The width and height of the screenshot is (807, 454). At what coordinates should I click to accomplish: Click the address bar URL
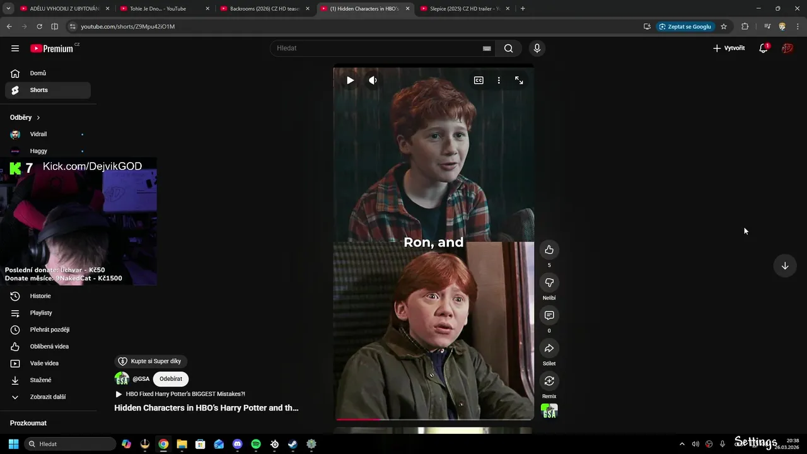pos(128,26)
